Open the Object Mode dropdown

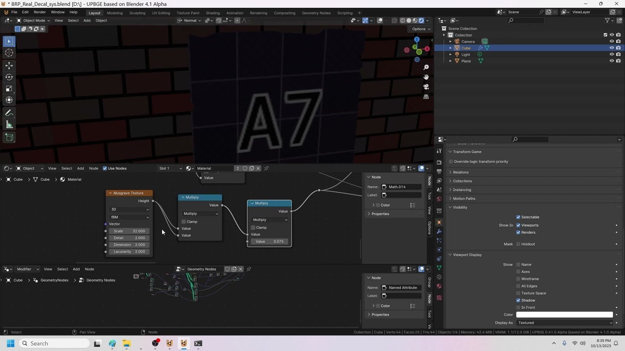tap(33, 20)
